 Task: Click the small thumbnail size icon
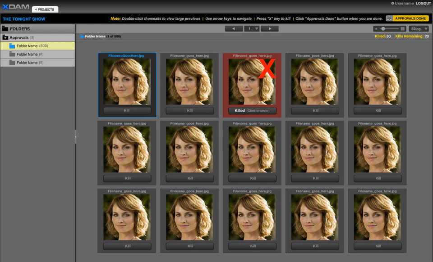pos(376,29)
